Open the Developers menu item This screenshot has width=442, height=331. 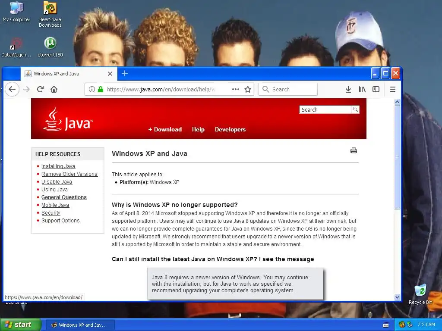coord(230,129)
